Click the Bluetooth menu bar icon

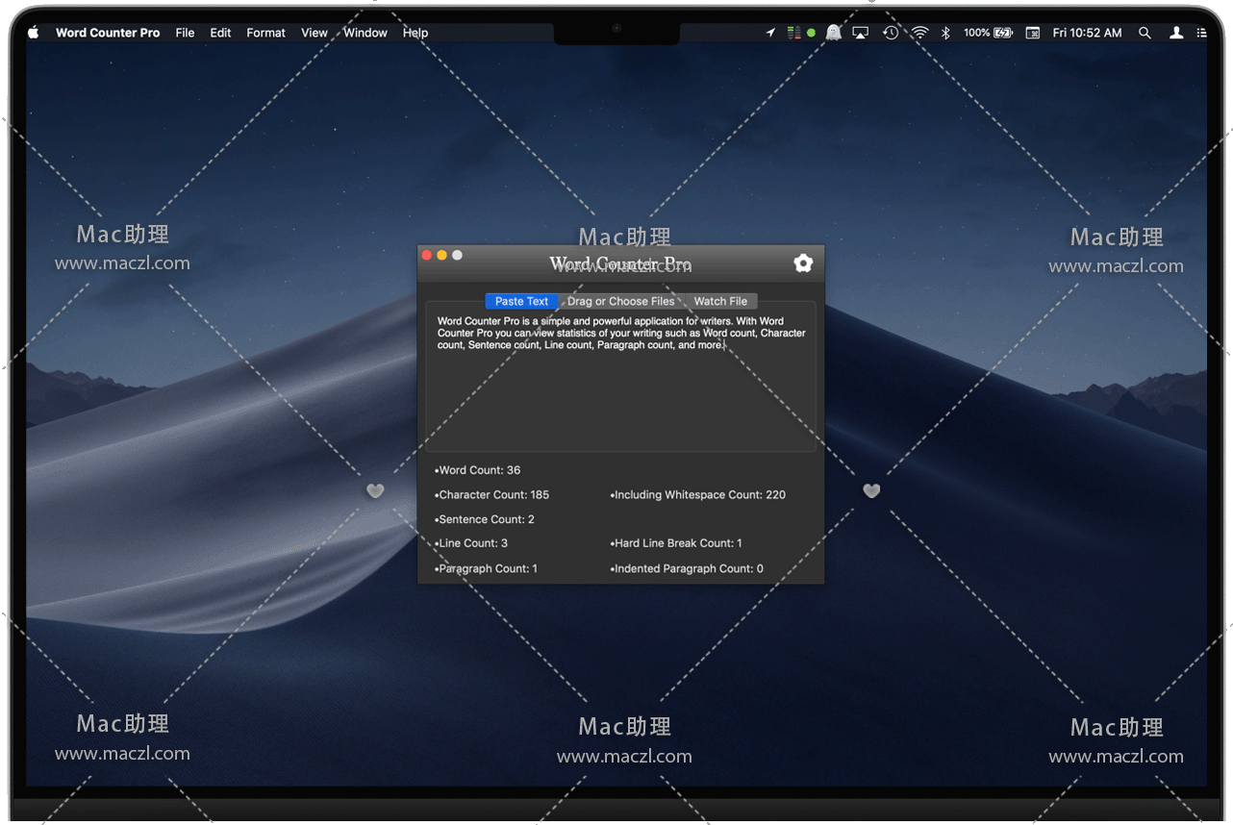click(x=945, y=33)
